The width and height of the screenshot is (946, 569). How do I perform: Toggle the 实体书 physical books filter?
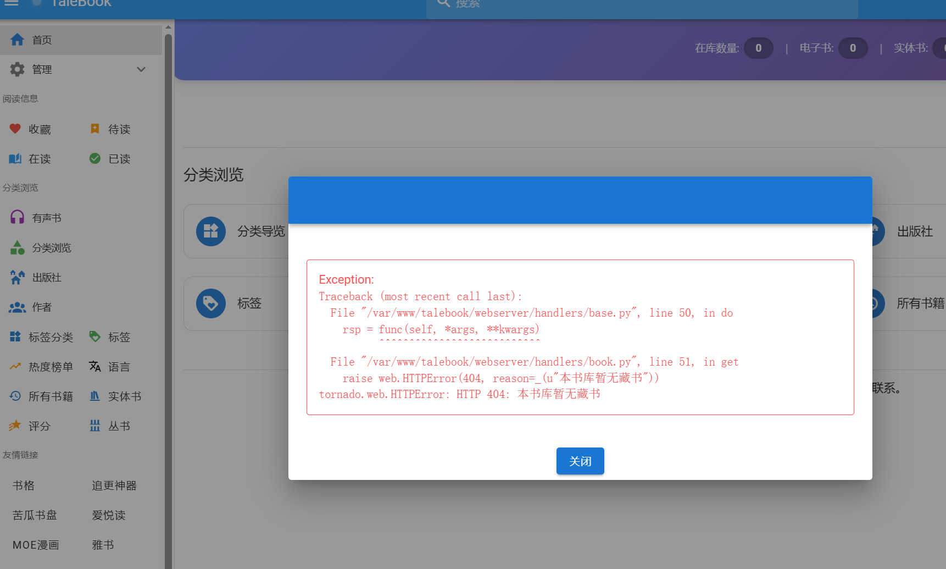pyautogui.click(x=94, y=396)
